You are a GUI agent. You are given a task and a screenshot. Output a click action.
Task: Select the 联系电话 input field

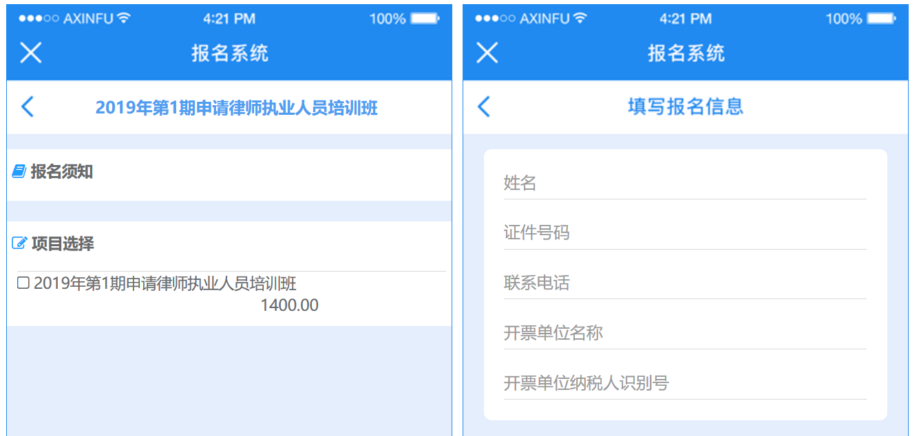(684, 283)
